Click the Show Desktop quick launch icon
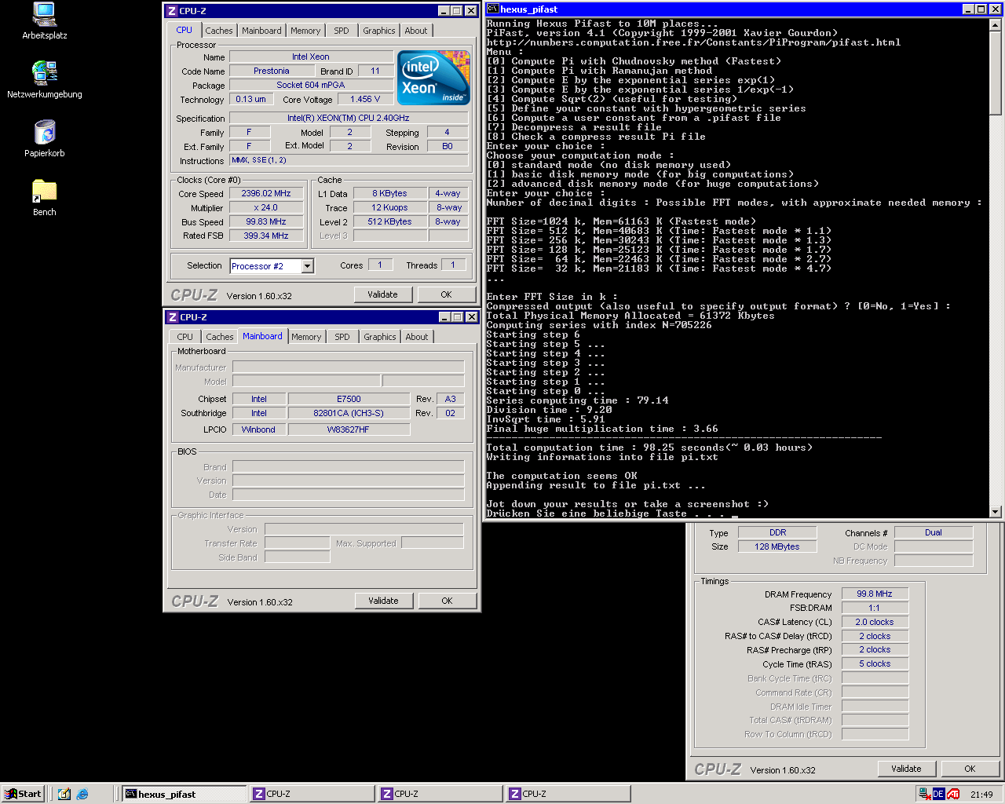Screen dimensions: 1005x804 pos(64,794)
